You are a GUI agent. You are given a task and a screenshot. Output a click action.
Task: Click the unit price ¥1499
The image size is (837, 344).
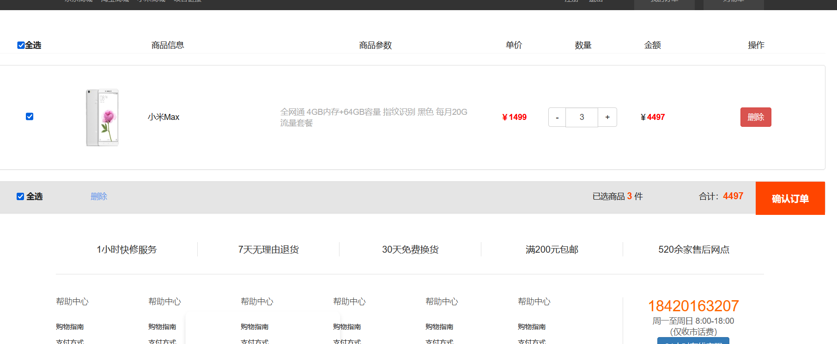[x=514, y=117]
